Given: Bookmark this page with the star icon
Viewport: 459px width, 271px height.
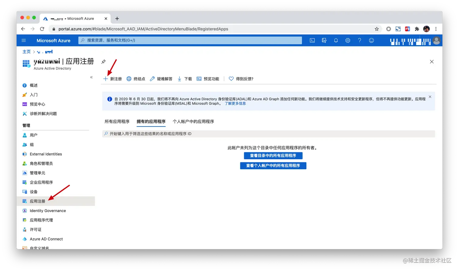Looking at the screenshot, I should [x=377, y=29].
